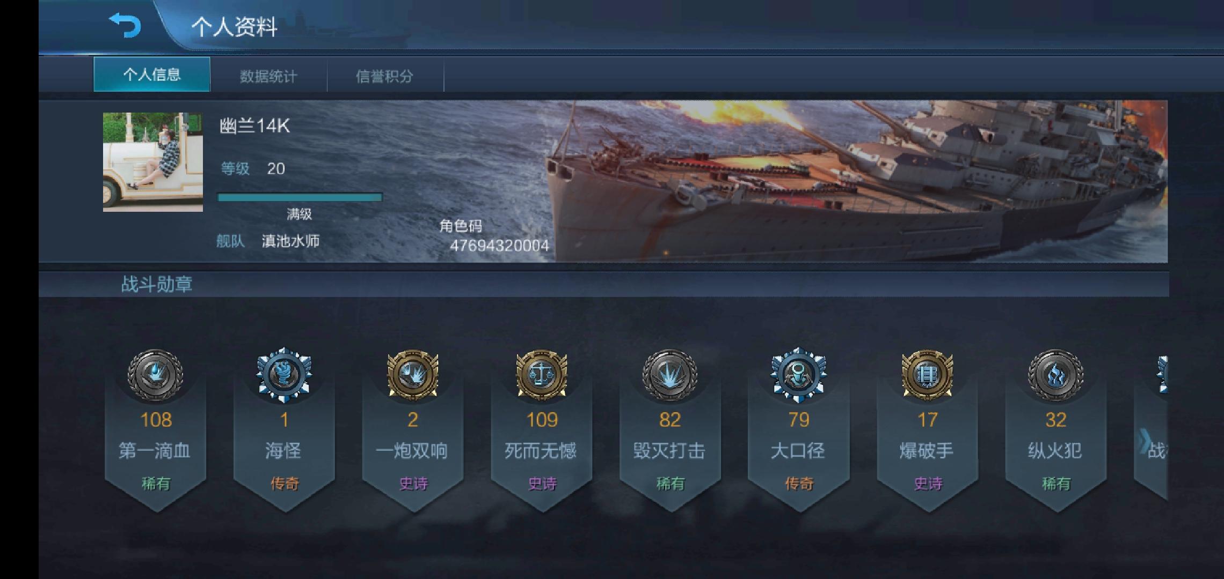
Task: Select the 爆破手 medal icon
Action: [927, 374]
